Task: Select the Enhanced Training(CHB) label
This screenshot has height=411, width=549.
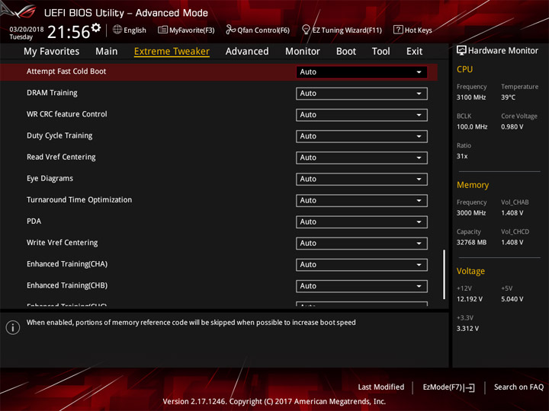Action: click(67, 285)
